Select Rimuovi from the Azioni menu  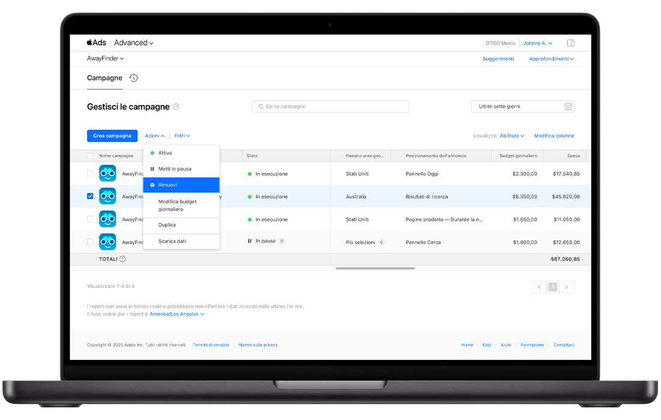coord(181,185)
